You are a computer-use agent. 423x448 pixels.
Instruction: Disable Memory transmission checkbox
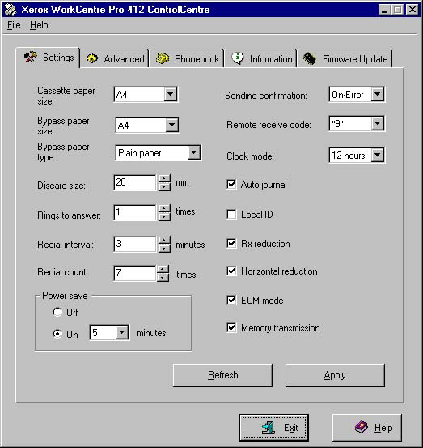231,328
